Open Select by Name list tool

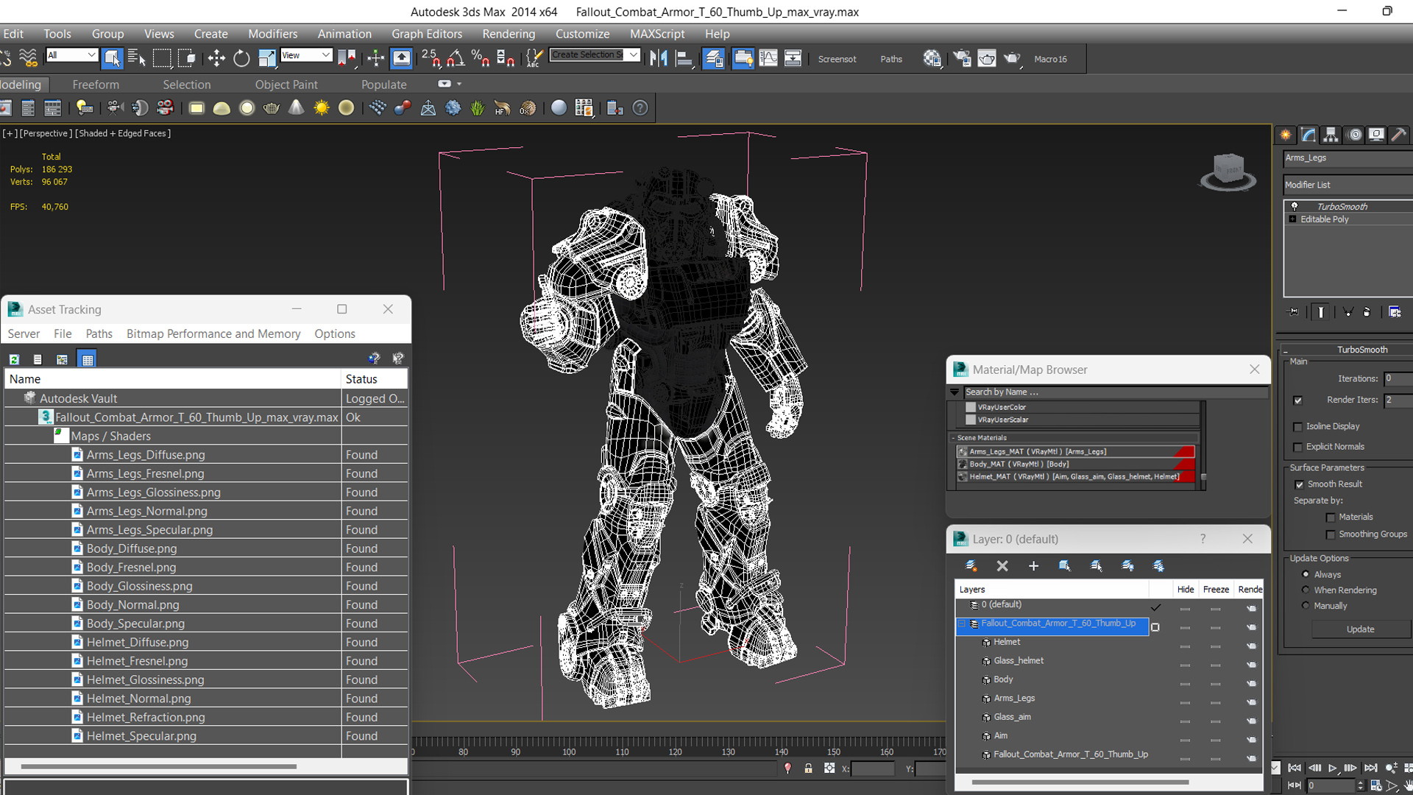pos(137,58)
